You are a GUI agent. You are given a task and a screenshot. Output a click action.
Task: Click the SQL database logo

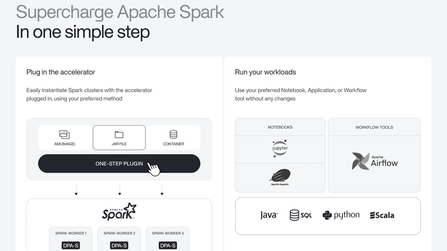(301, 215)
